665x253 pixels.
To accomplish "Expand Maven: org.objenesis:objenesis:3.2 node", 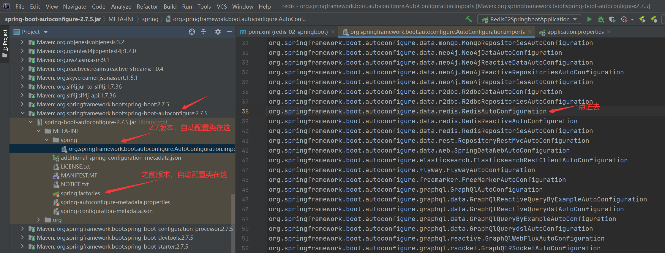I will tap(22, 42).
